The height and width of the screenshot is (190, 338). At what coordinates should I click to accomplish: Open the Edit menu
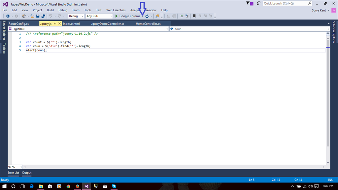point(14,10)
